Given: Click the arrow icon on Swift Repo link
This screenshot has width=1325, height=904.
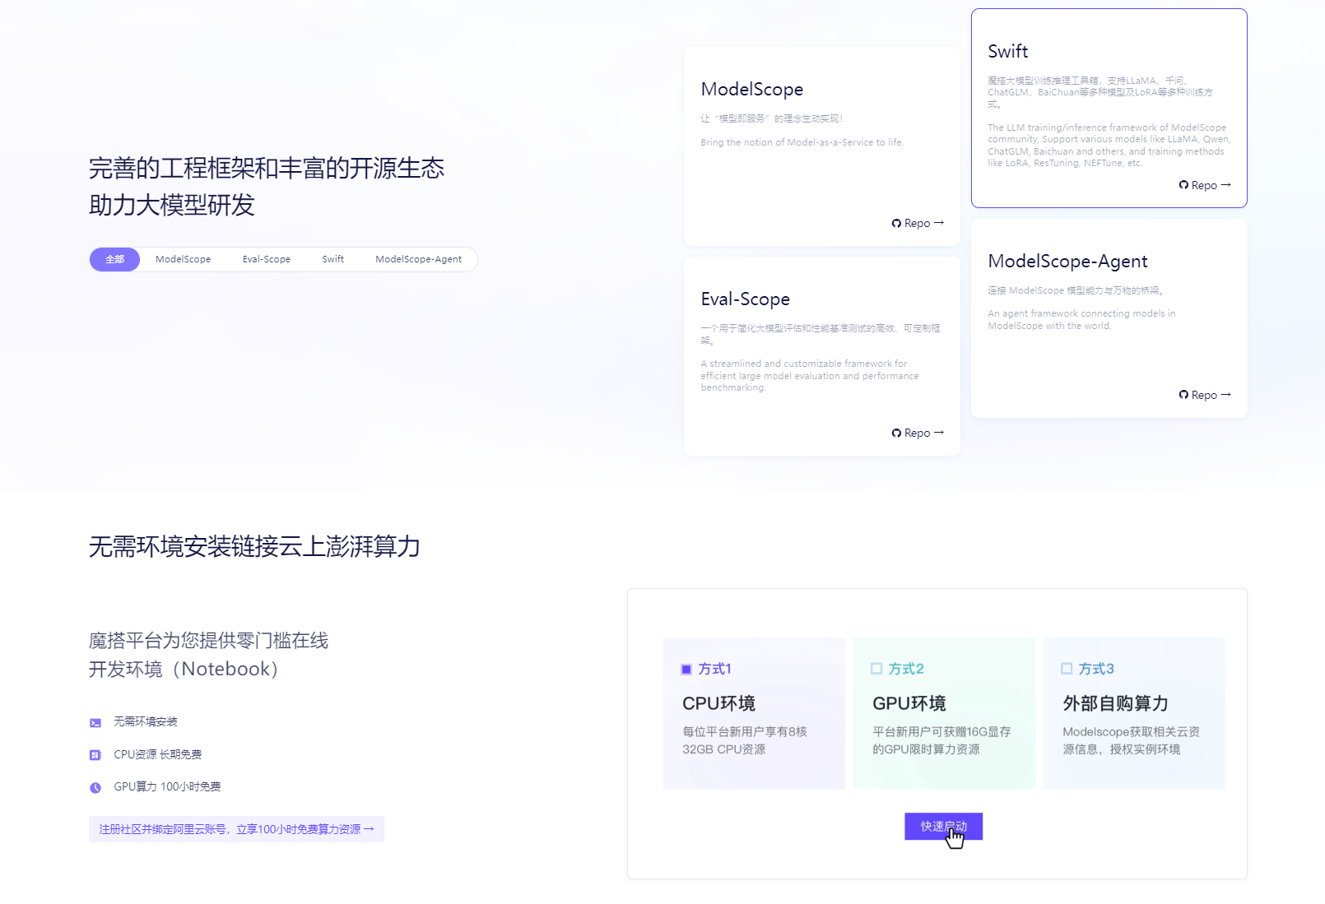Looking at the screenshot, I should pos(1226,185).
